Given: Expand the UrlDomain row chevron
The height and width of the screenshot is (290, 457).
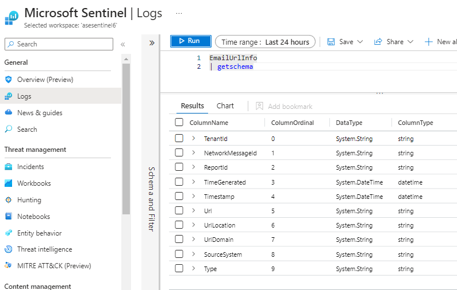Looking at the screenshot, I should 194,239.
